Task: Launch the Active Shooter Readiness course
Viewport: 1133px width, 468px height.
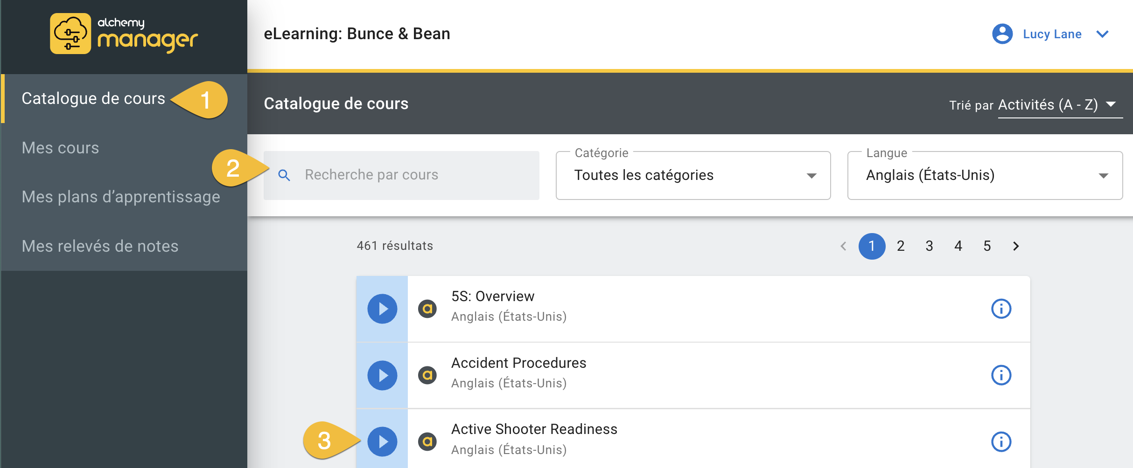Action: (x=382, y=441)
